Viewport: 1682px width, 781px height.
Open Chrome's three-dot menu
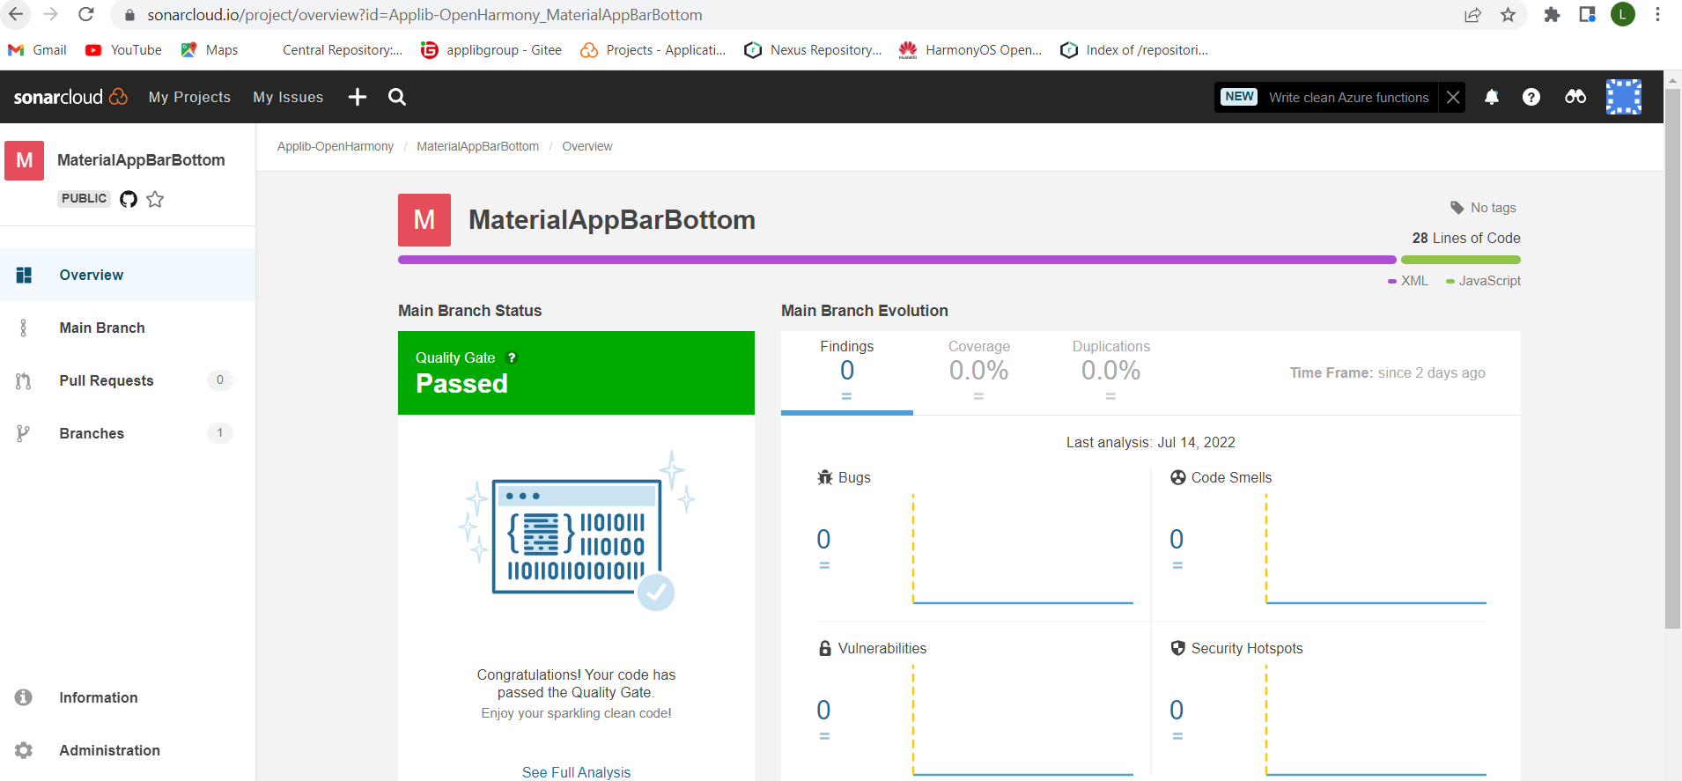click(1657, 15)
